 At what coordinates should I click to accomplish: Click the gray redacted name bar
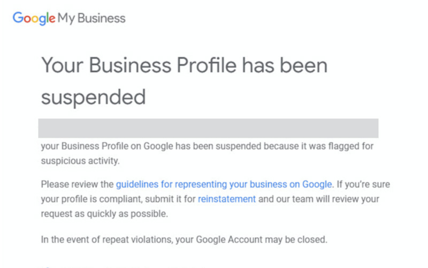(x=208, y=128)
